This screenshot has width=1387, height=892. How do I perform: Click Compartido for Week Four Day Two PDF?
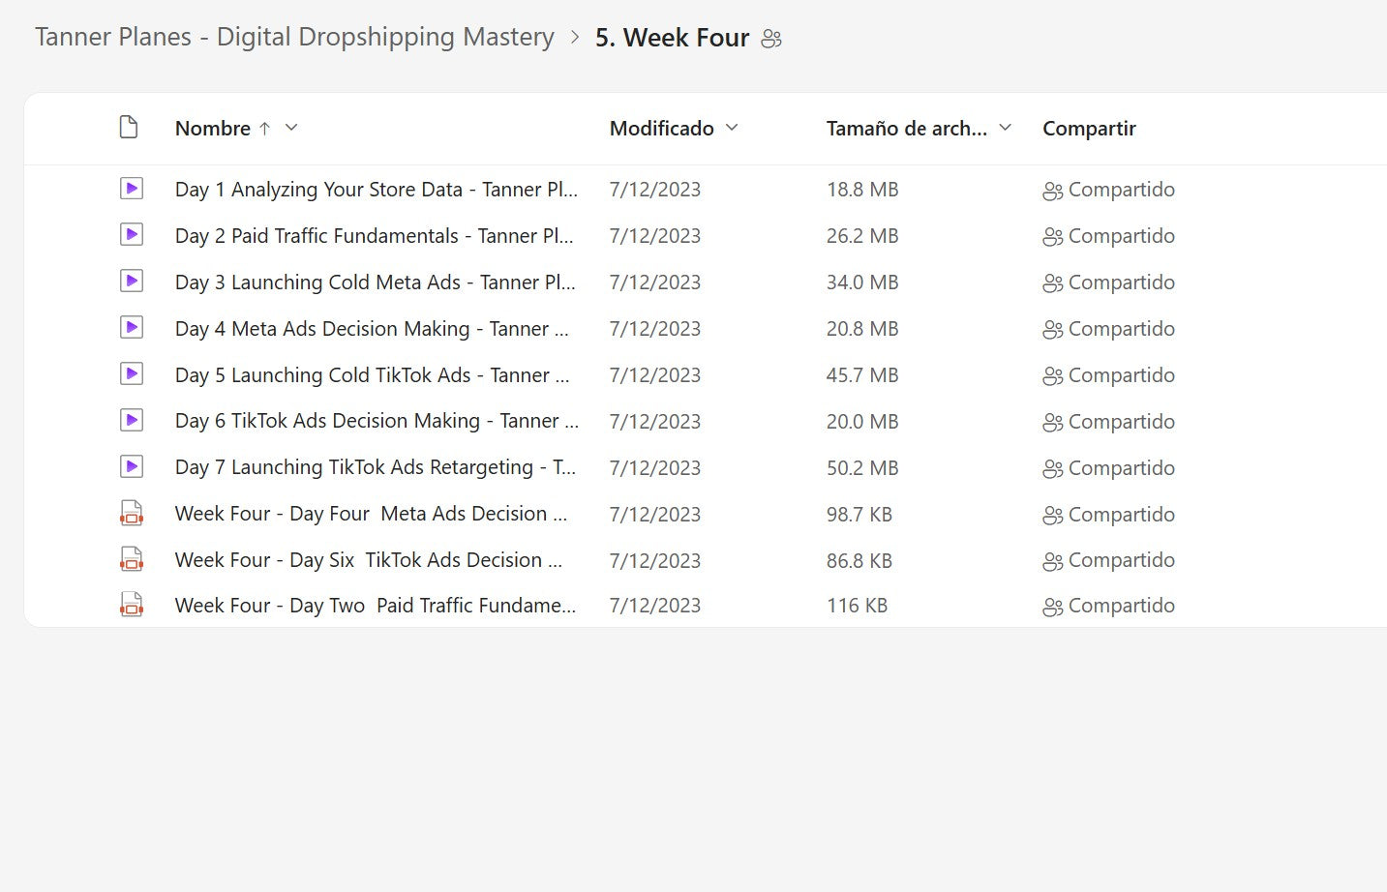(1109, 606)
